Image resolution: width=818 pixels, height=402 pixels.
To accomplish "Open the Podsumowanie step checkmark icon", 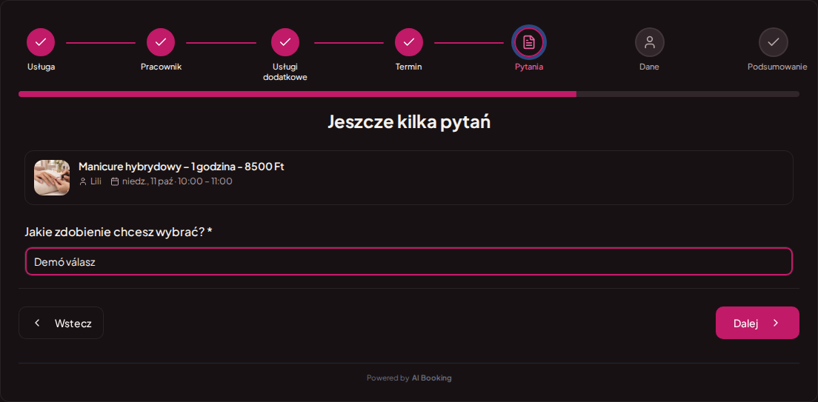I will coord(773,42).
